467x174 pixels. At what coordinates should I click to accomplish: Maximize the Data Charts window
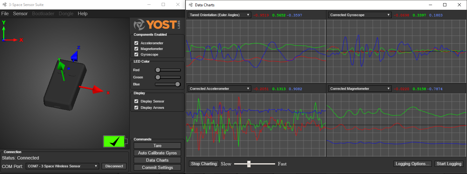pyautogui.click(x=445, y=5)
